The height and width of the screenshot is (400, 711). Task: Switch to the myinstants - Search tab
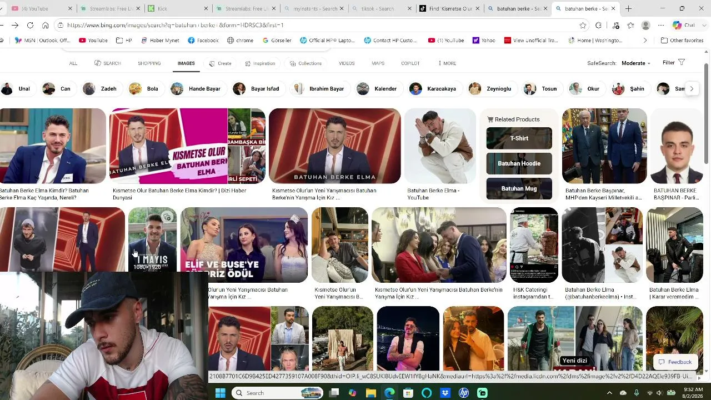coord(314,8)
